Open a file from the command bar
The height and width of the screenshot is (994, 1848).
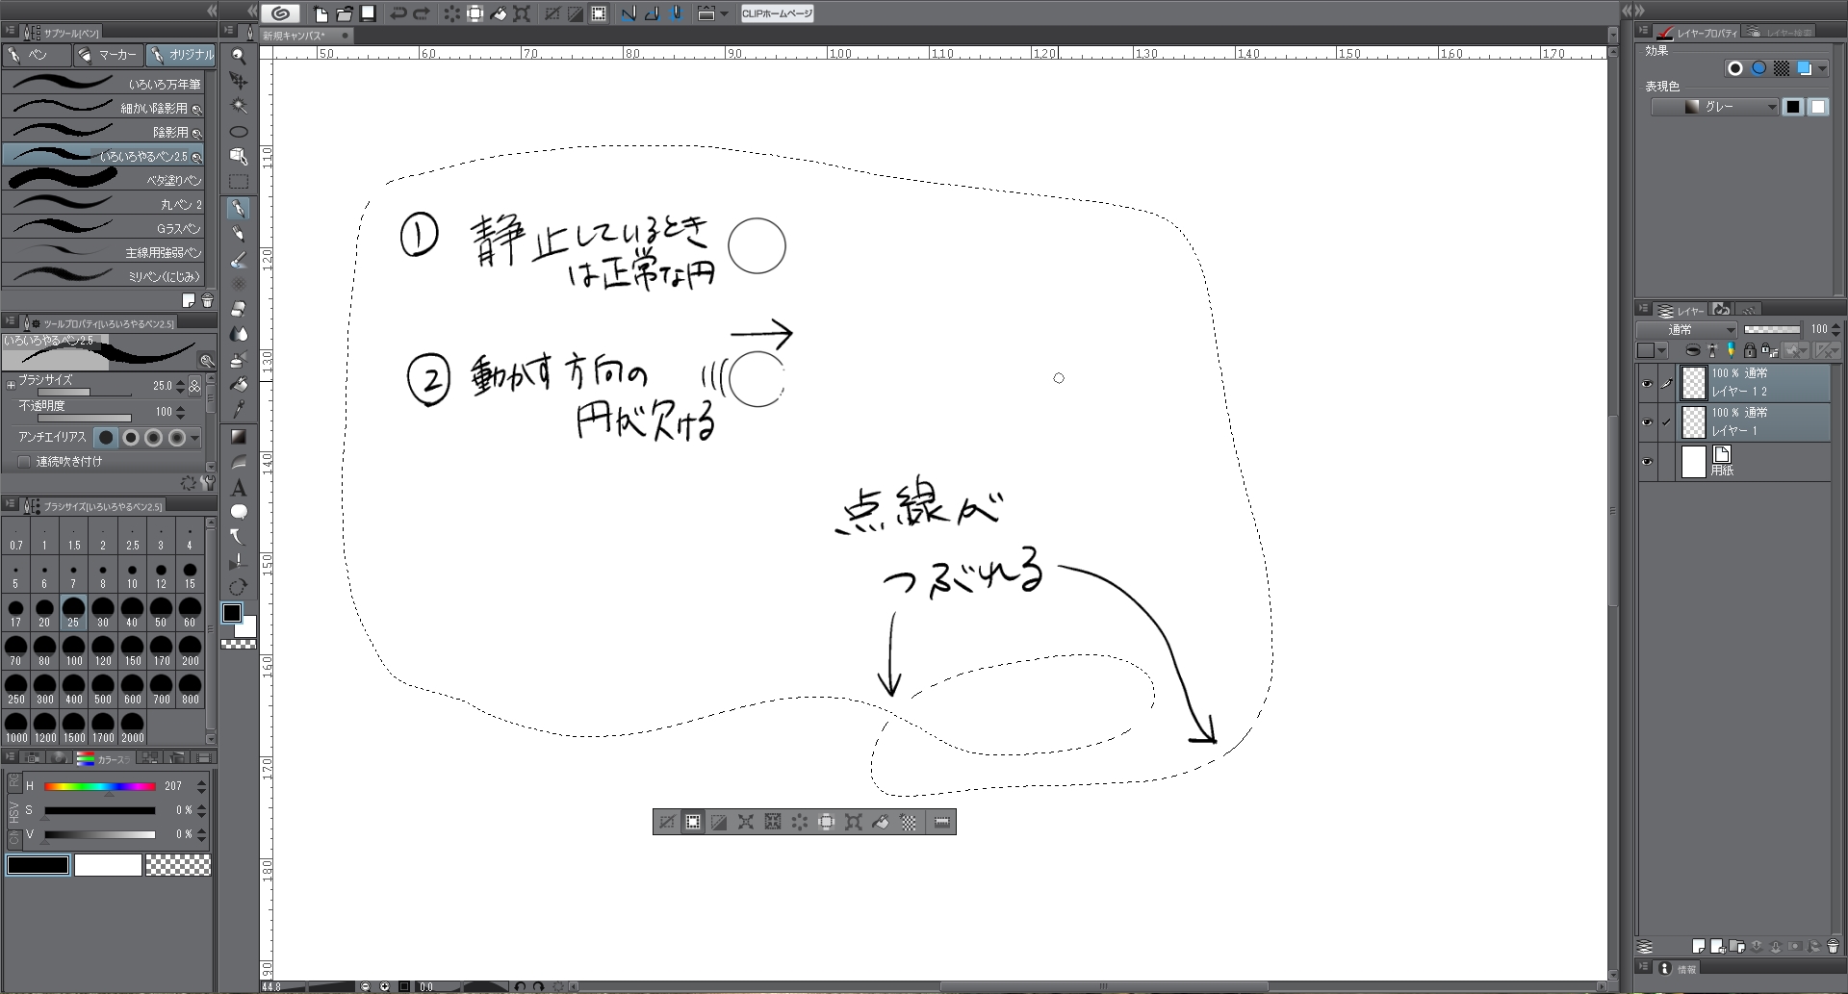point(344,13)
